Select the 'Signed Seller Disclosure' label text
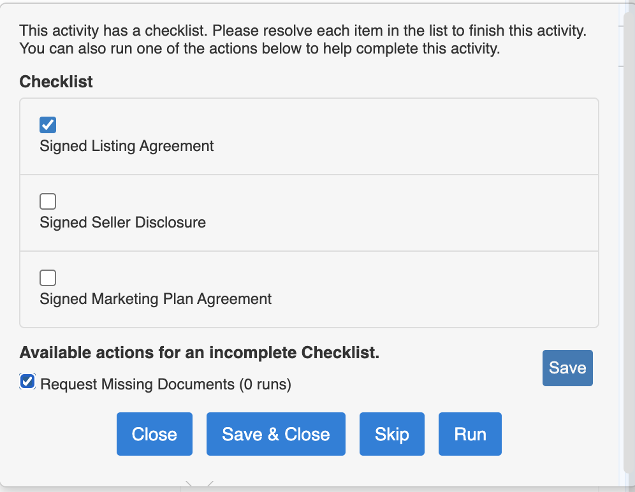635x492 pixels. (x=122, y=222)
